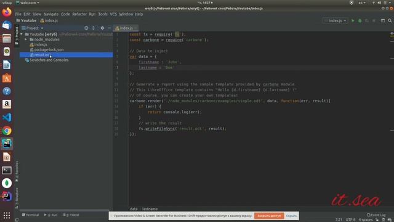This screenshot has width=394, height=222.
Task: Open Search Everywhere magnifier icon
Action: (x=390, y=20)
